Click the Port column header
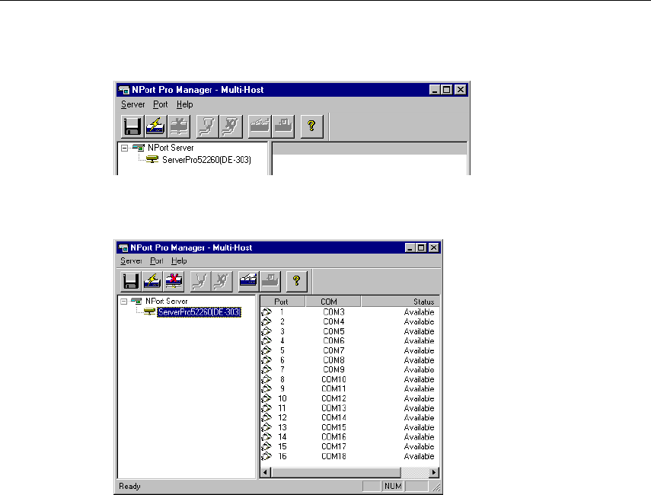Image resolution: width=651 pixels, height=495 pixels. coord(282,302)
